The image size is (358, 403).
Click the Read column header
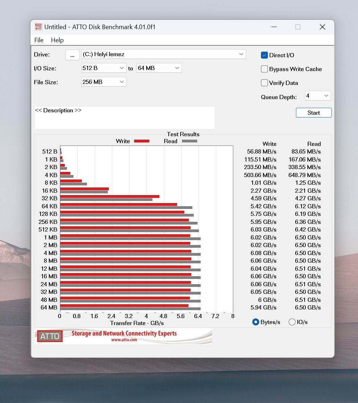click(314, 144)
